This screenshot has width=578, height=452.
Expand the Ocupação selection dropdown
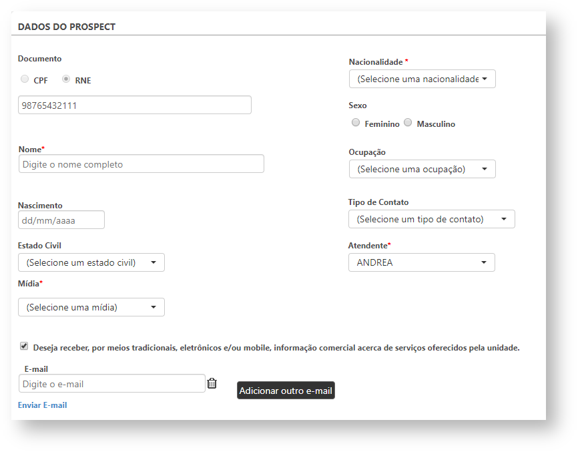point(422,169)
